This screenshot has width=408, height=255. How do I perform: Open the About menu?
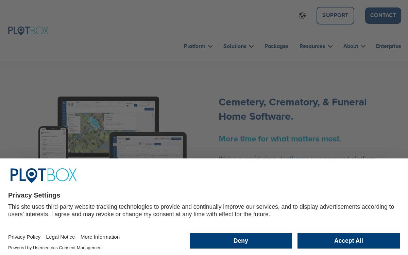click(351, 46)
